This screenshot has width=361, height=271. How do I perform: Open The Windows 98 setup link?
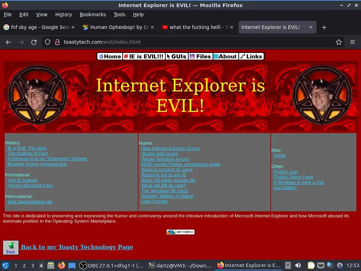[165, 191]
